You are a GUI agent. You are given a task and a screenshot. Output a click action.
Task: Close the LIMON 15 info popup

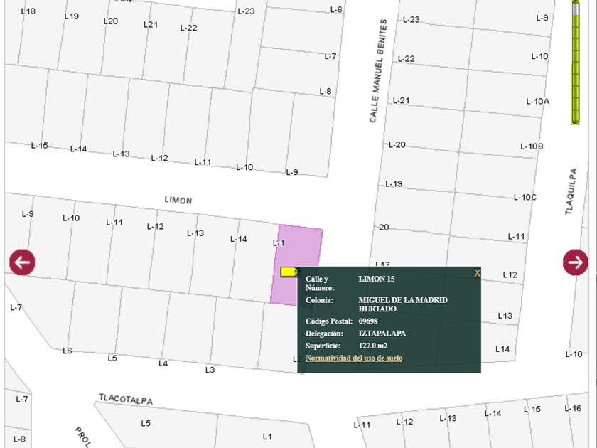pyautogui.click(x=477, y=273)
